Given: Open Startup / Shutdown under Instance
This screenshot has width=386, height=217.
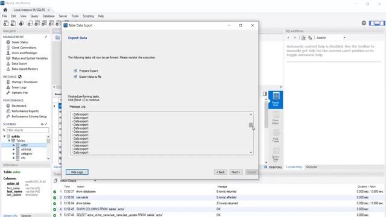Looking at the screenshot, I should (x=24, y=82).
